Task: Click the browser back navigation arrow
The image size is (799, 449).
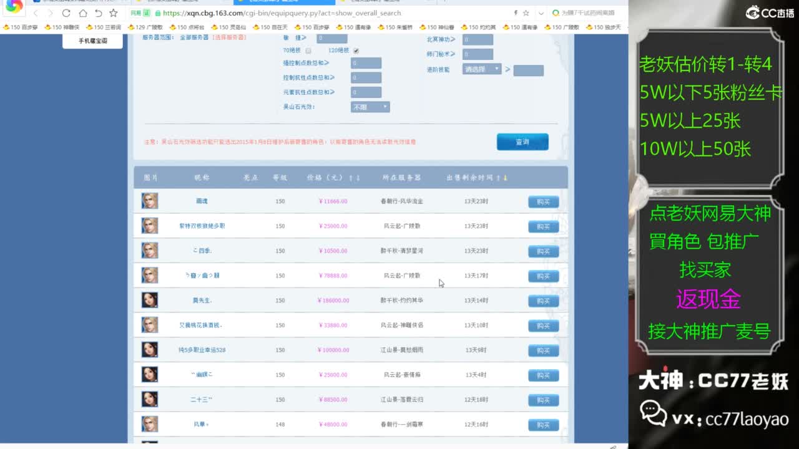Action: point(36,13)
